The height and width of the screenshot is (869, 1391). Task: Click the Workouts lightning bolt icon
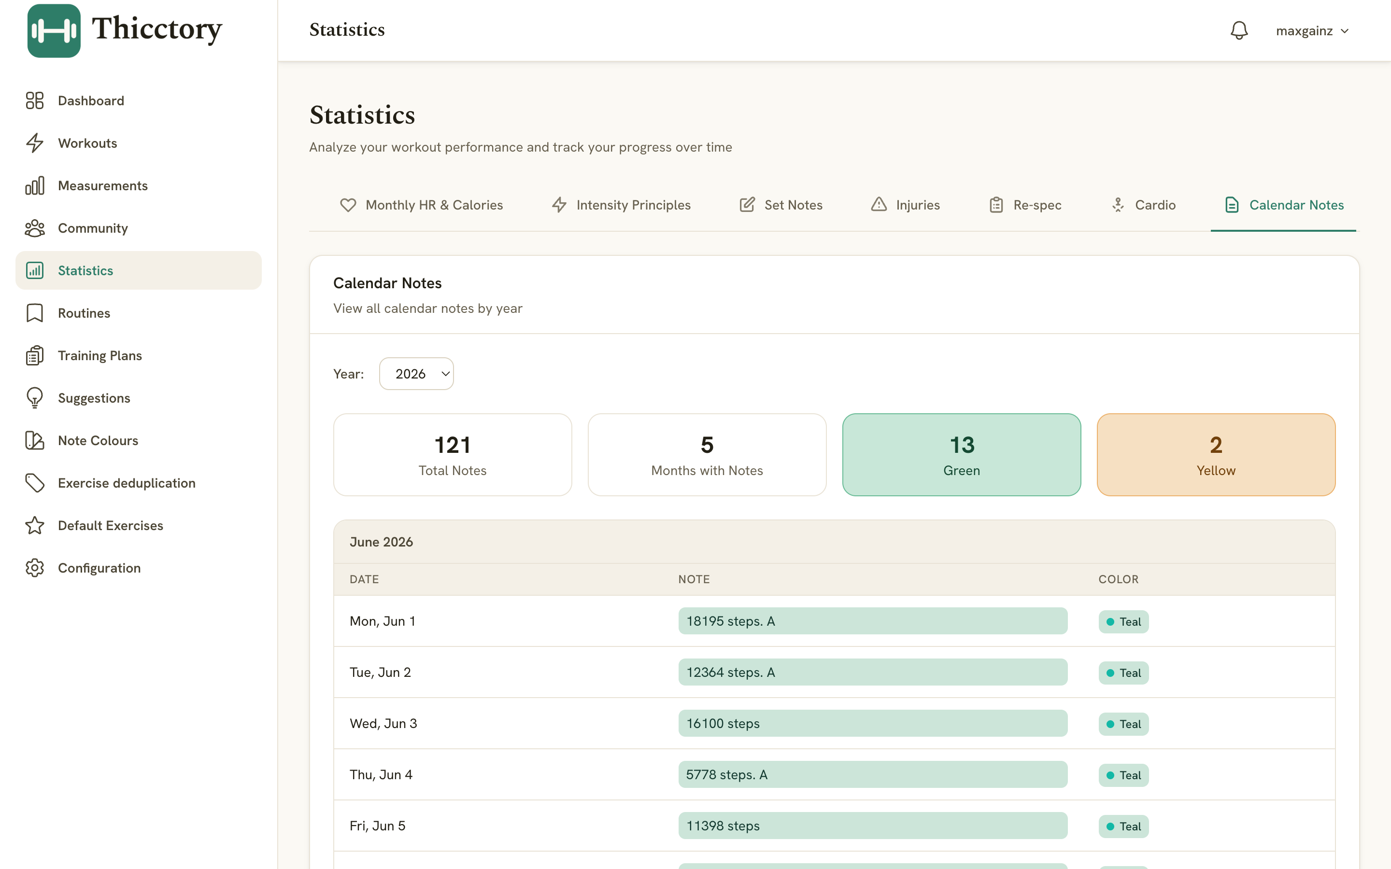coord(34,143)
